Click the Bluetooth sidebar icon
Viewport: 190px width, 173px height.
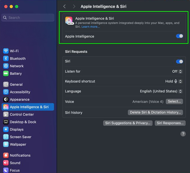coord(6,58)
